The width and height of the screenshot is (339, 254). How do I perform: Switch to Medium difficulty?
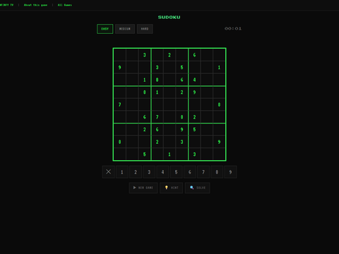[x=125, y=29]
